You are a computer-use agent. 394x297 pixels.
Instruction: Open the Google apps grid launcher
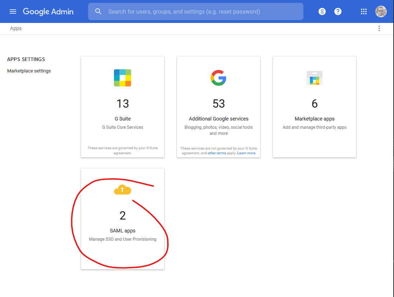pos(364,11)
